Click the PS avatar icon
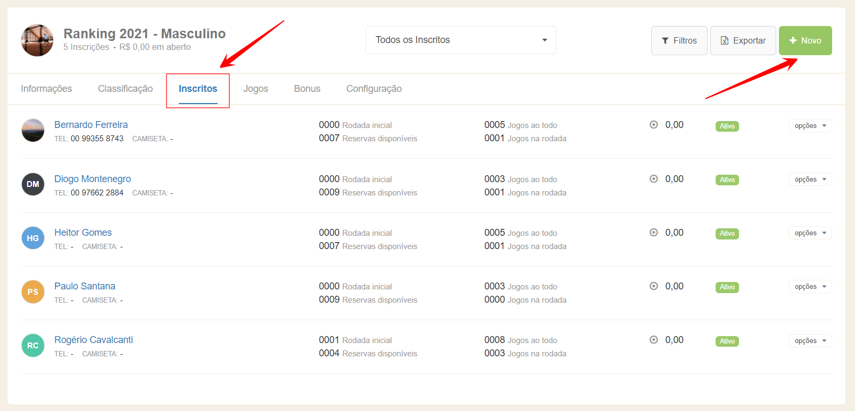The height and width of the screenshot is (411, 855). [33, 292]
